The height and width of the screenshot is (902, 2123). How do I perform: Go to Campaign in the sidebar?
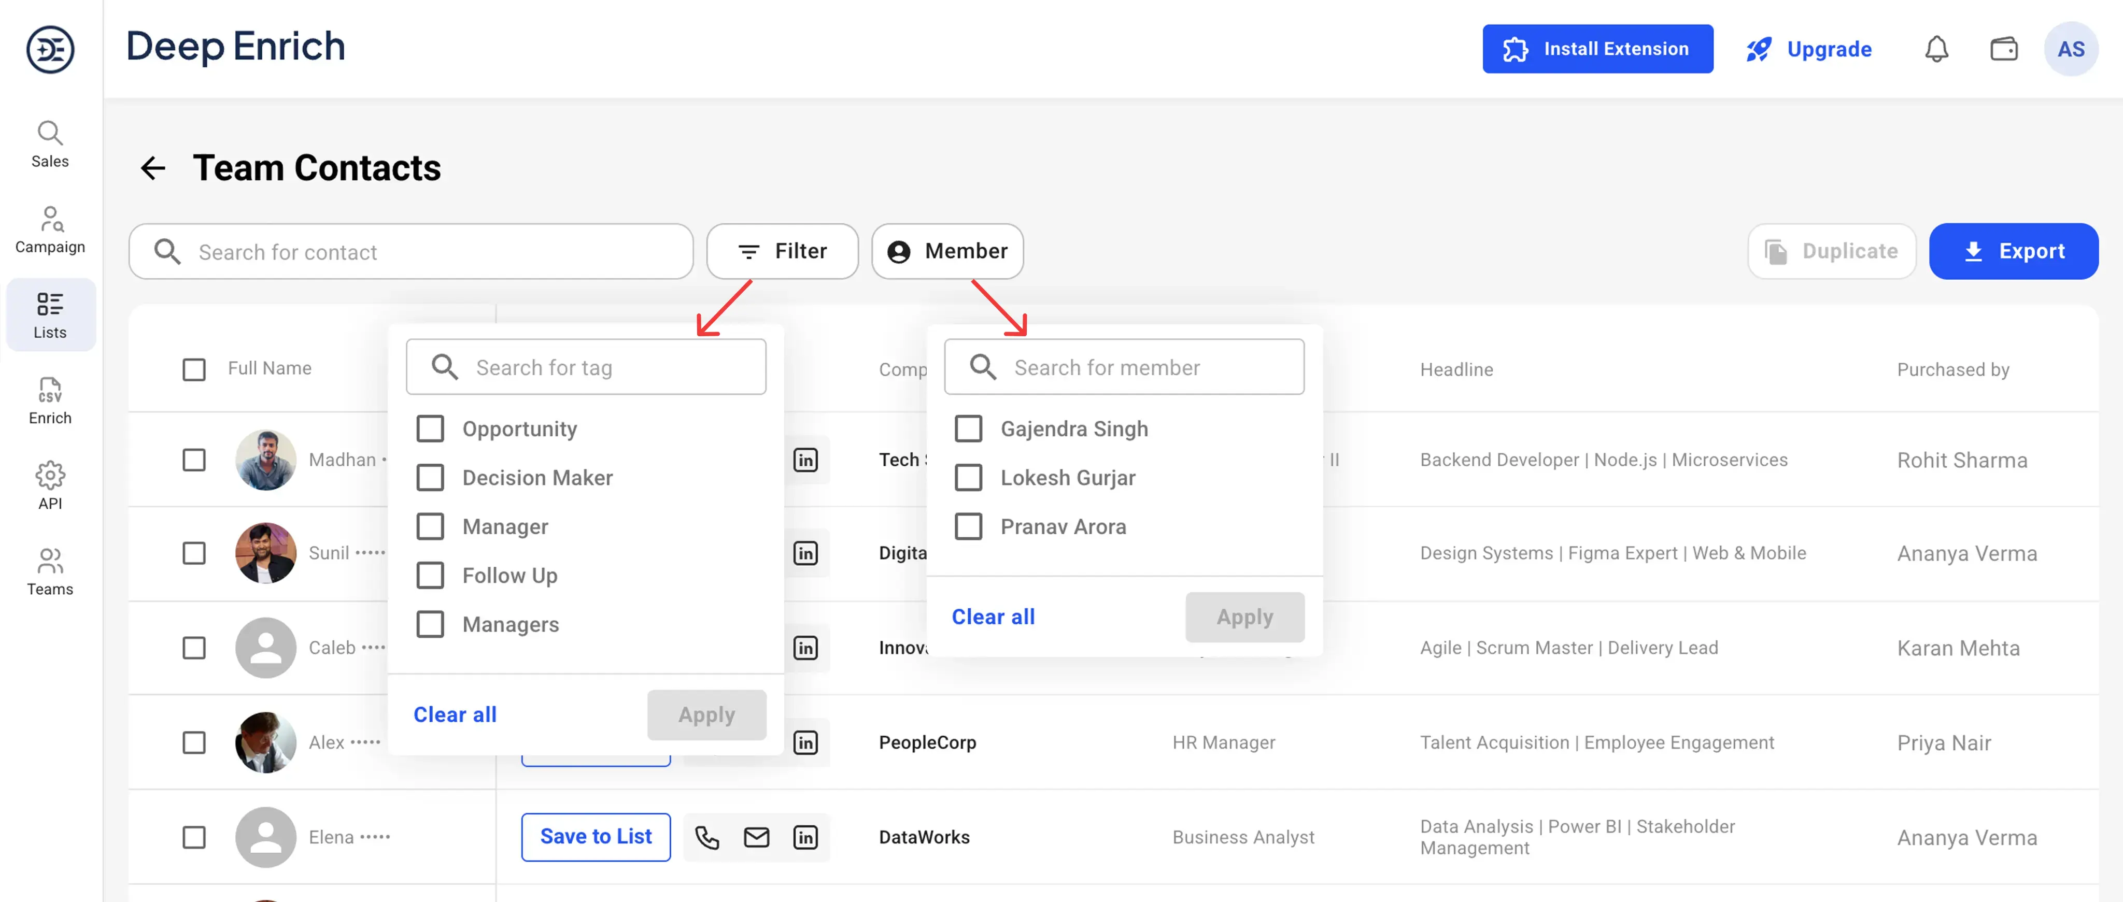[x=50, y=230]
